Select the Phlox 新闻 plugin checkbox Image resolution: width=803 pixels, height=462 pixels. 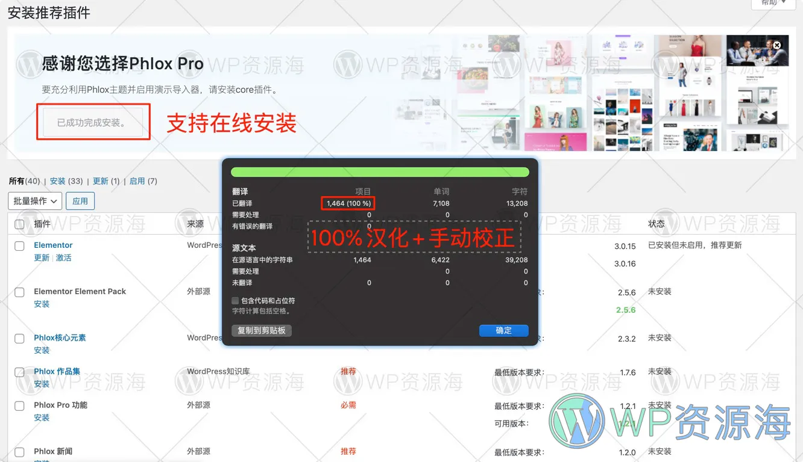(x=19, y=452)
